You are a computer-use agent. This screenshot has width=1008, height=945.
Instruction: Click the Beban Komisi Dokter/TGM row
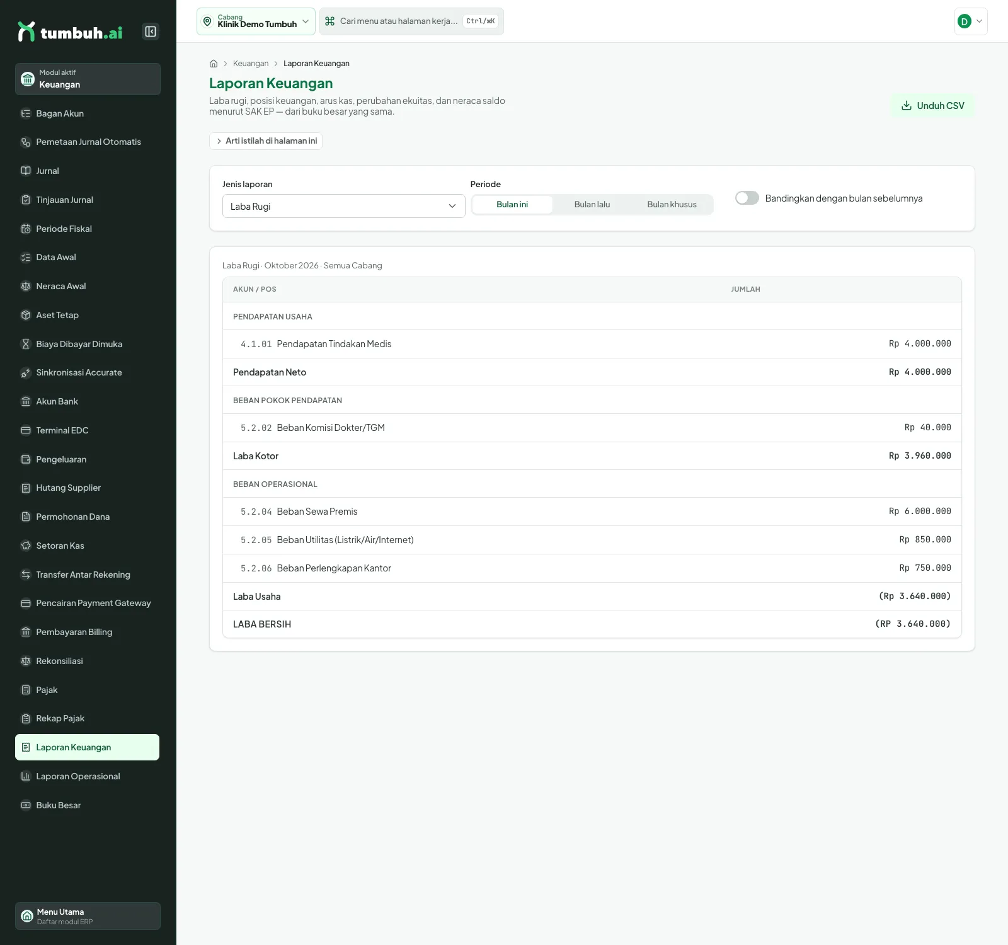pos(592,428)
